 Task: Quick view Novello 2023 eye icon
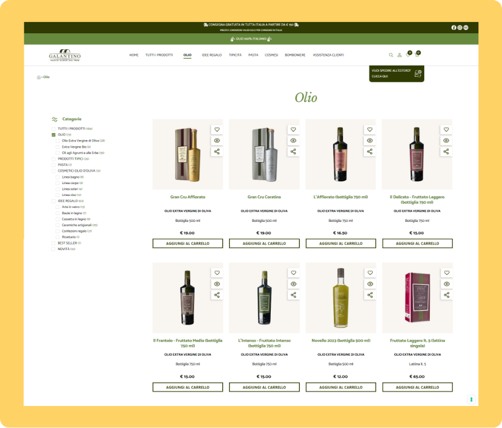[370, 284]
